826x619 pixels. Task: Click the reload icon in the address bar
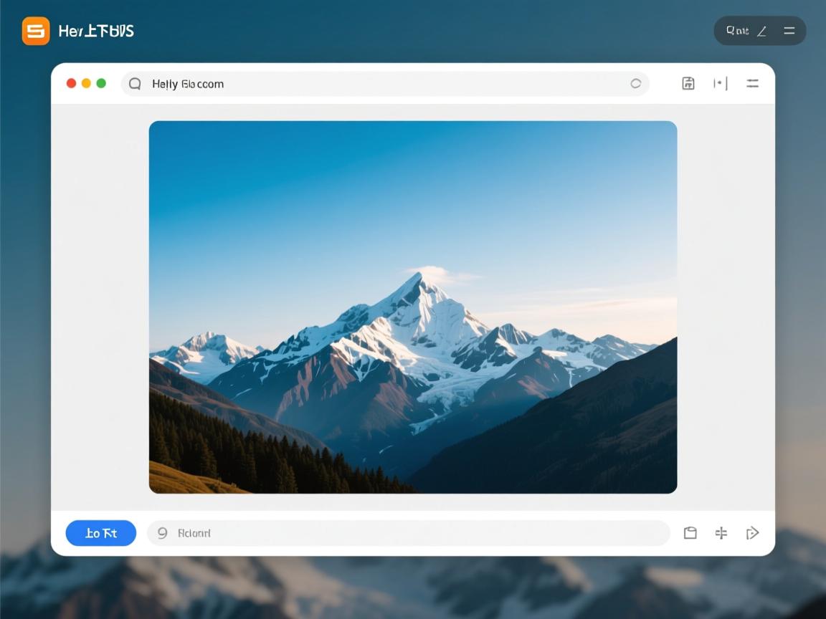(635, 84)
